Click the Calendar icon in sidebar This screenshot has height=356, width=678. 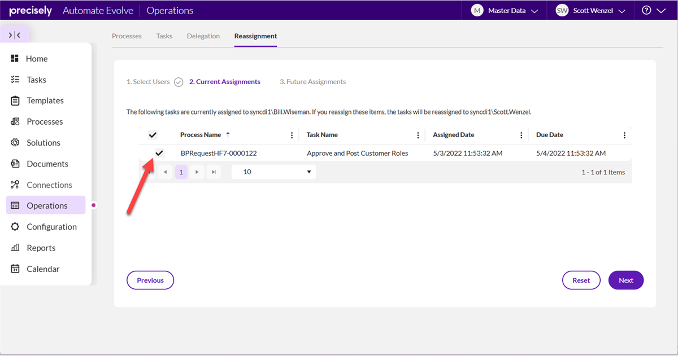point(15,269)
